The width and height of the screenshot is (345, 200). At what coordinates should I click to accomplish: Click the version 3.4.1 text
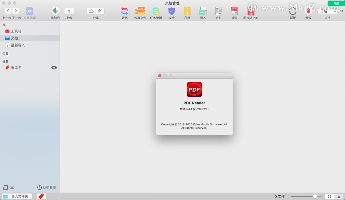pos(194,109)
